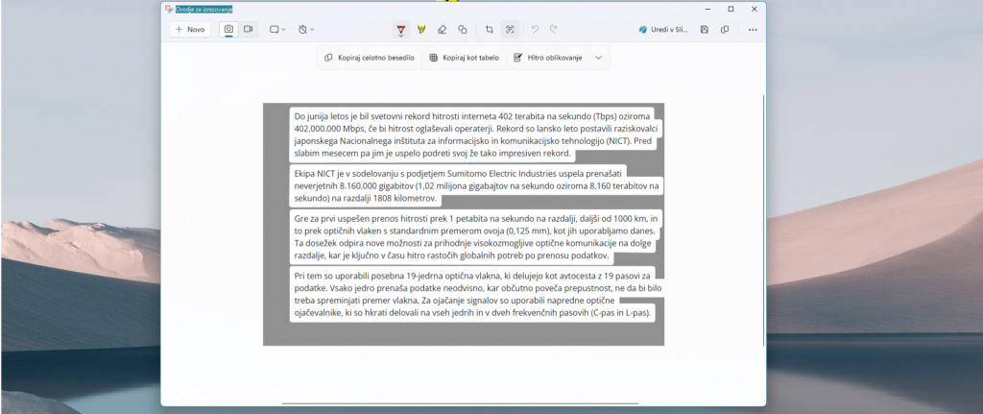Select the camera snapshot mode
The width and height of the screenshot is (983, 414).
pyautogui.click(x=228, y=30)
